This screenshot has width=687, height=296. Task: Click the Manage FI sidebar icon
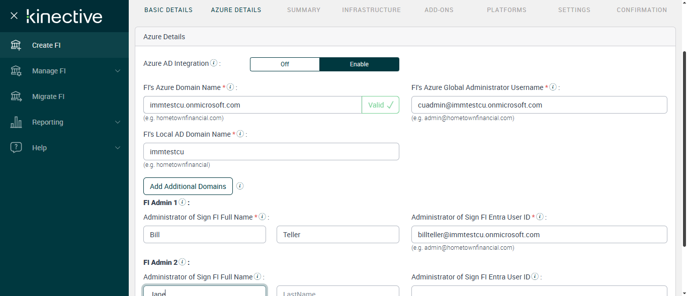coord(16,71)
